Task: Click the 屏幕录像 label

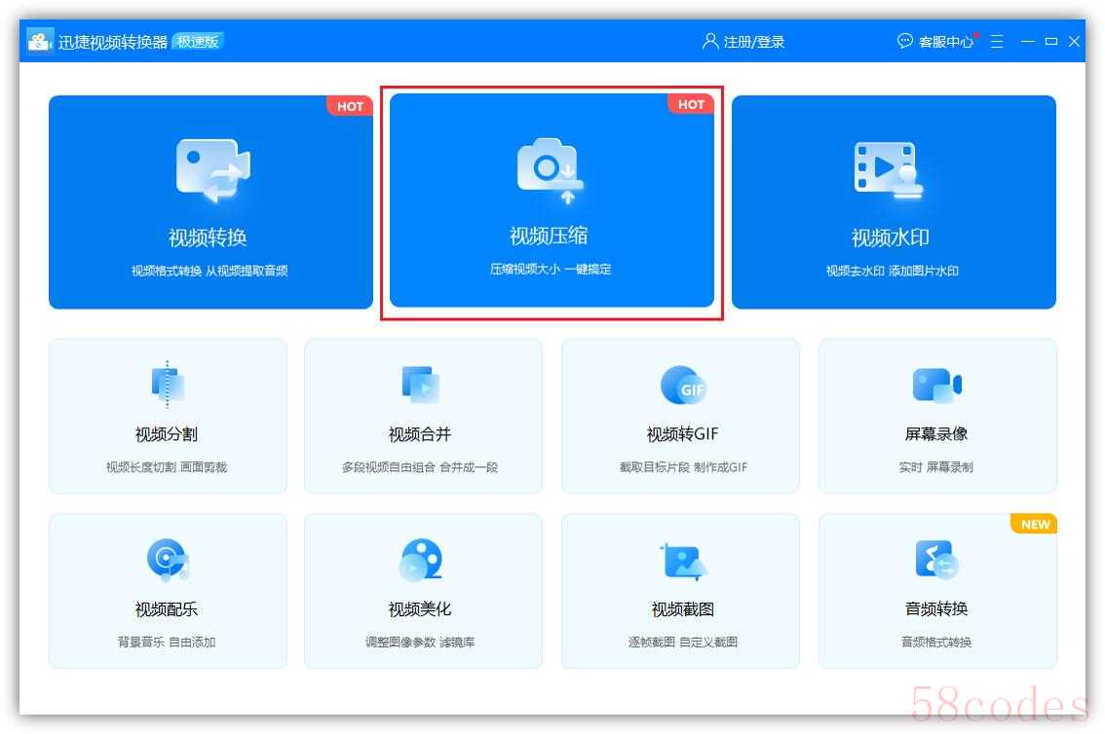Action: 935,434
